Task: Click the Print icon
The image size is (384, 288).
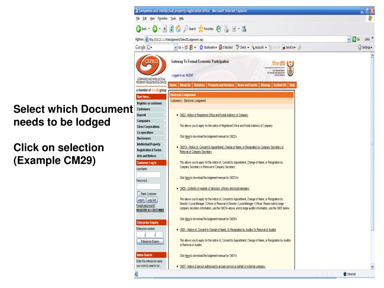Action: (226, 29)
